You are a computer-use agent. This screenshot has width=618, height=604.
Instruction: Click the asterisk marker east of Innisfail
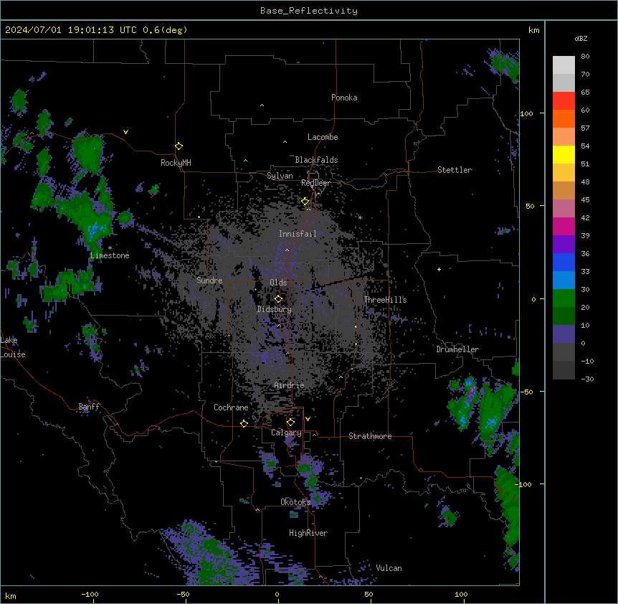coord(360,217)
